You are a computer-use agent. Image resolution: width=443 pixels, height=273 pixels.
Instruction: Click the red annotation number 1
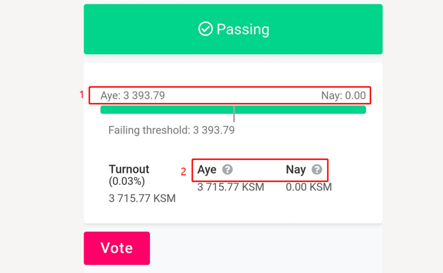pyautogui.click(x=81, y=95)
